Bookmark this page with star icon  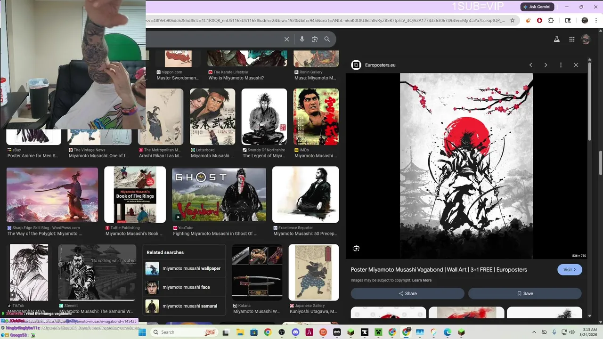click(513, 20)
